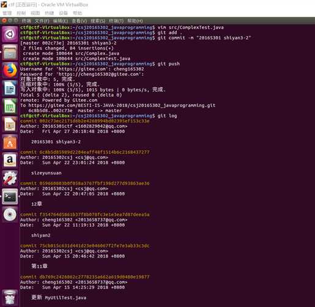Open the Amazon launcher icon

[10, 160]
